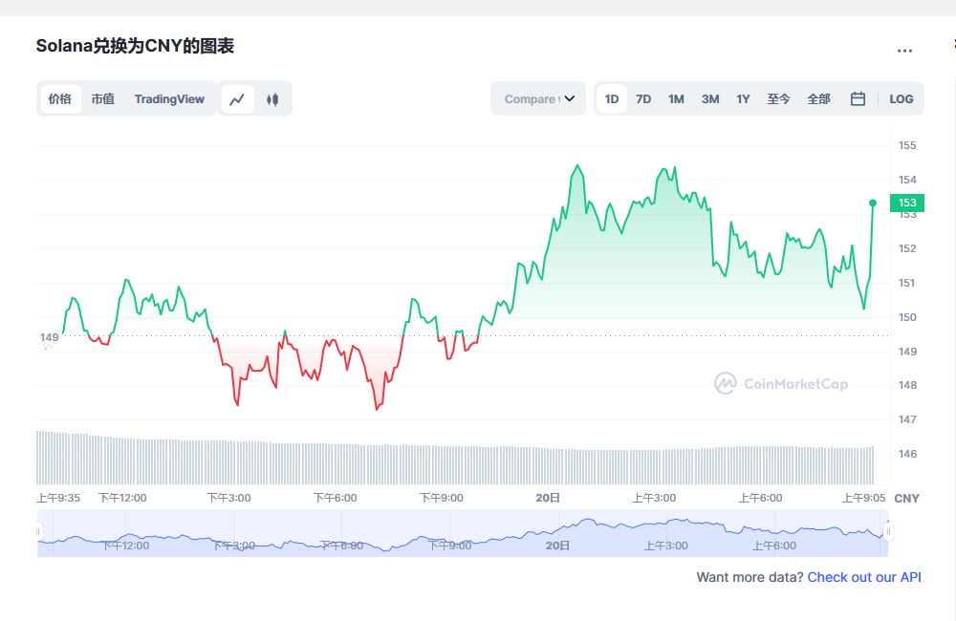Enable the 1D time range
The width and height of the screenshot is (956, 621).
612,98
